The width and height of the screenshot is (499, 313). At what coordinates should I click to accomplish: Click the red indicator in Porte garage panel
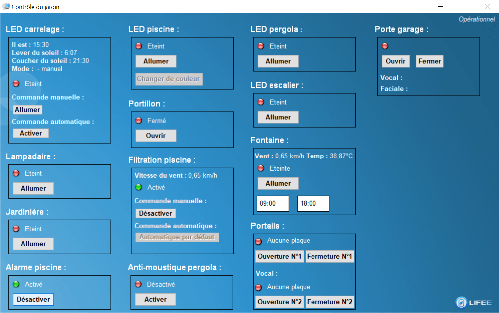385,46
